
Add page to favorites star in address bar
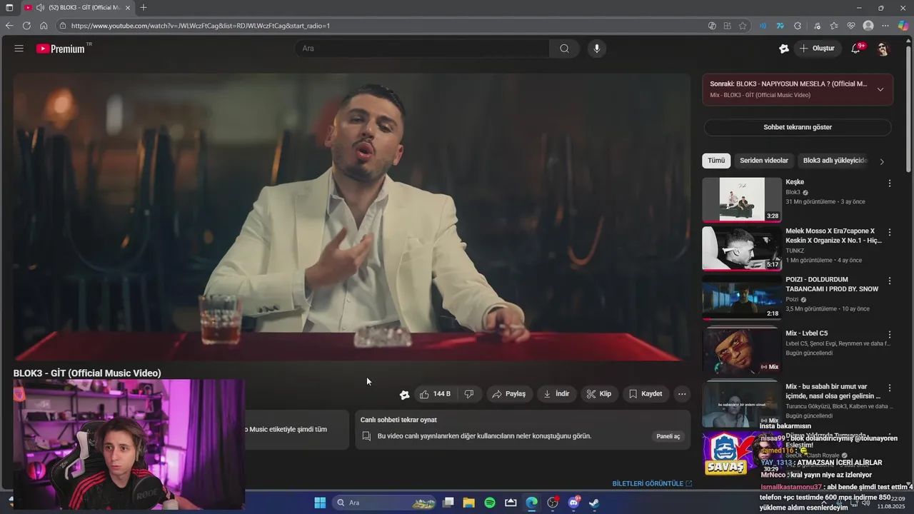(743, 26)
